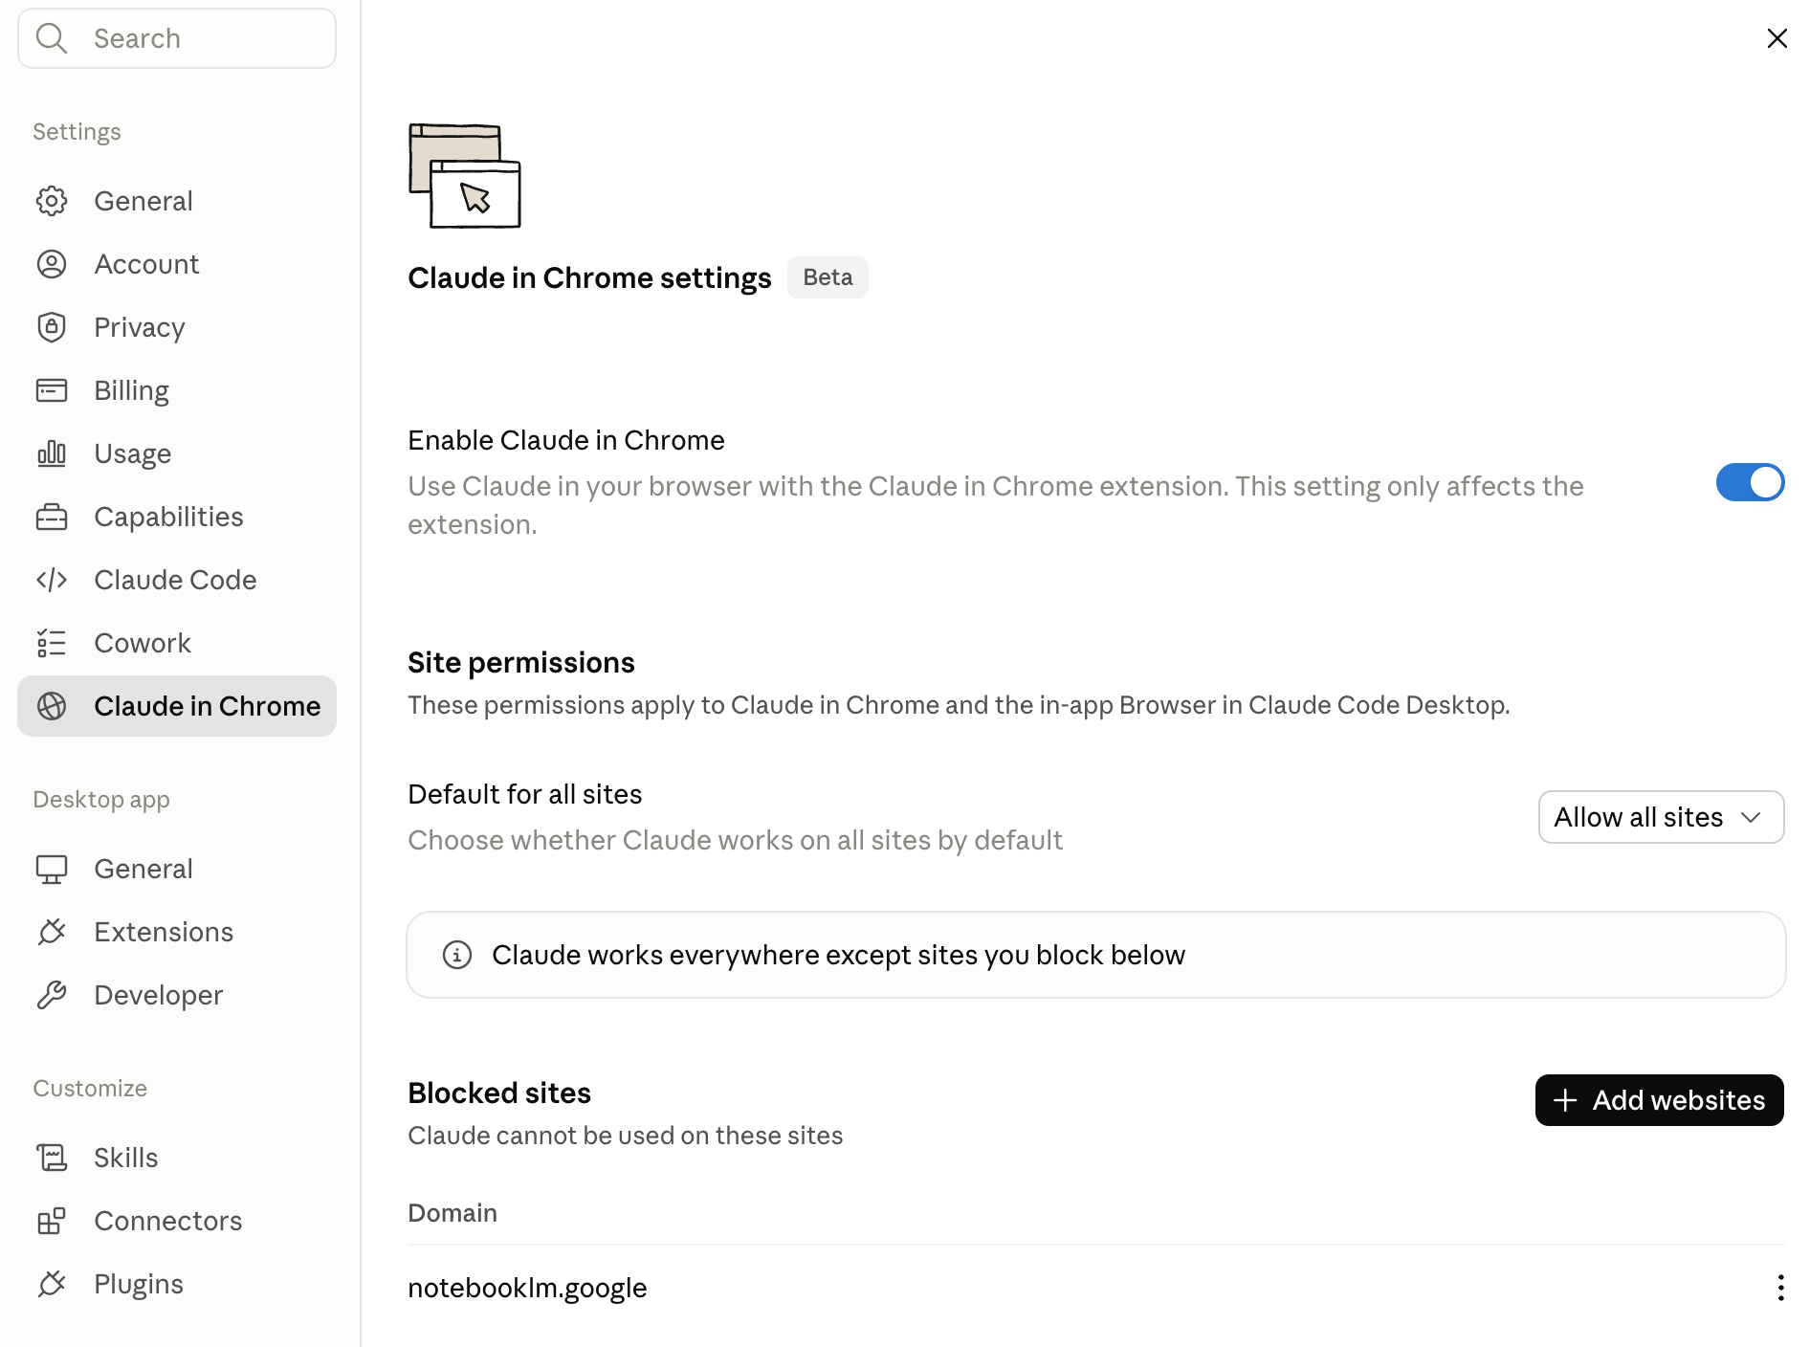Click inside the Search settings field
This screenshot has width=1810, height=1347.
177,38
